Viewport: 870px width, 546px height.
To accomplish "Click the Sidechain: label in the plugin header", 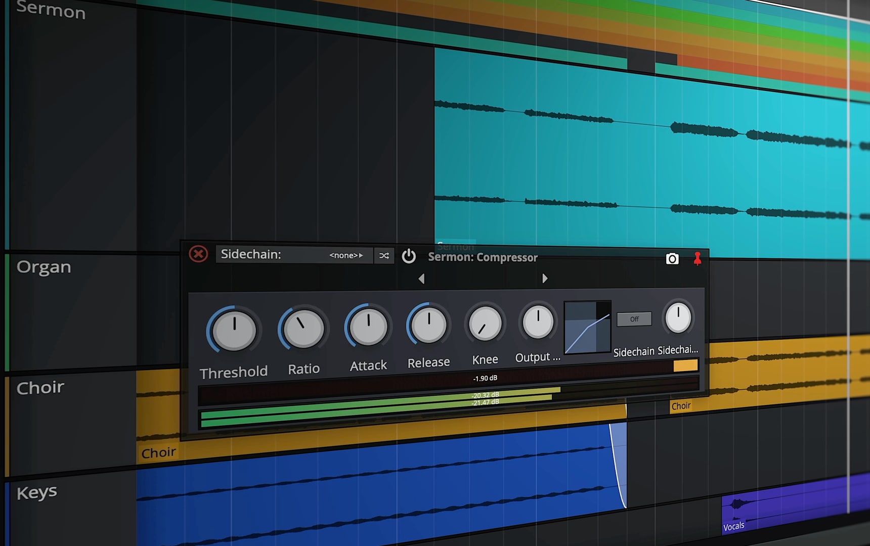I will click(x=251, y=254).
